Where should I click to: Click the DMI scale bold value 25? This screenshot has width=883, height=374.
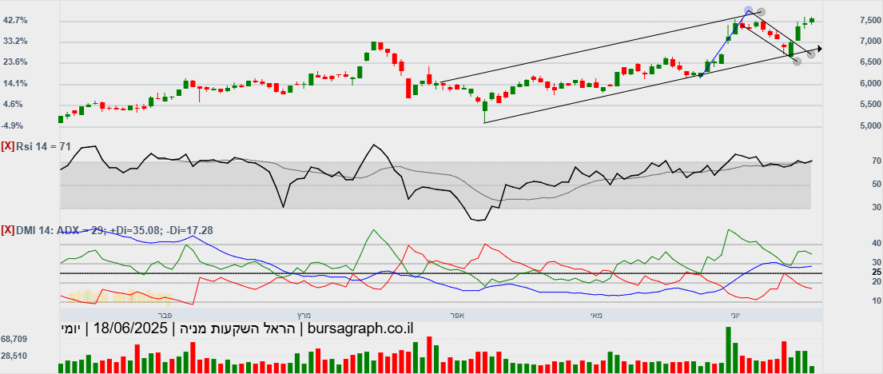pyautogui.click(x=877, y=272)
